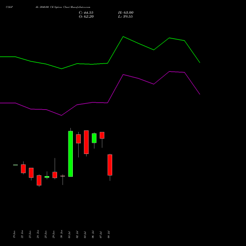Click the low value L: 39.55

[x=125, y=17]
